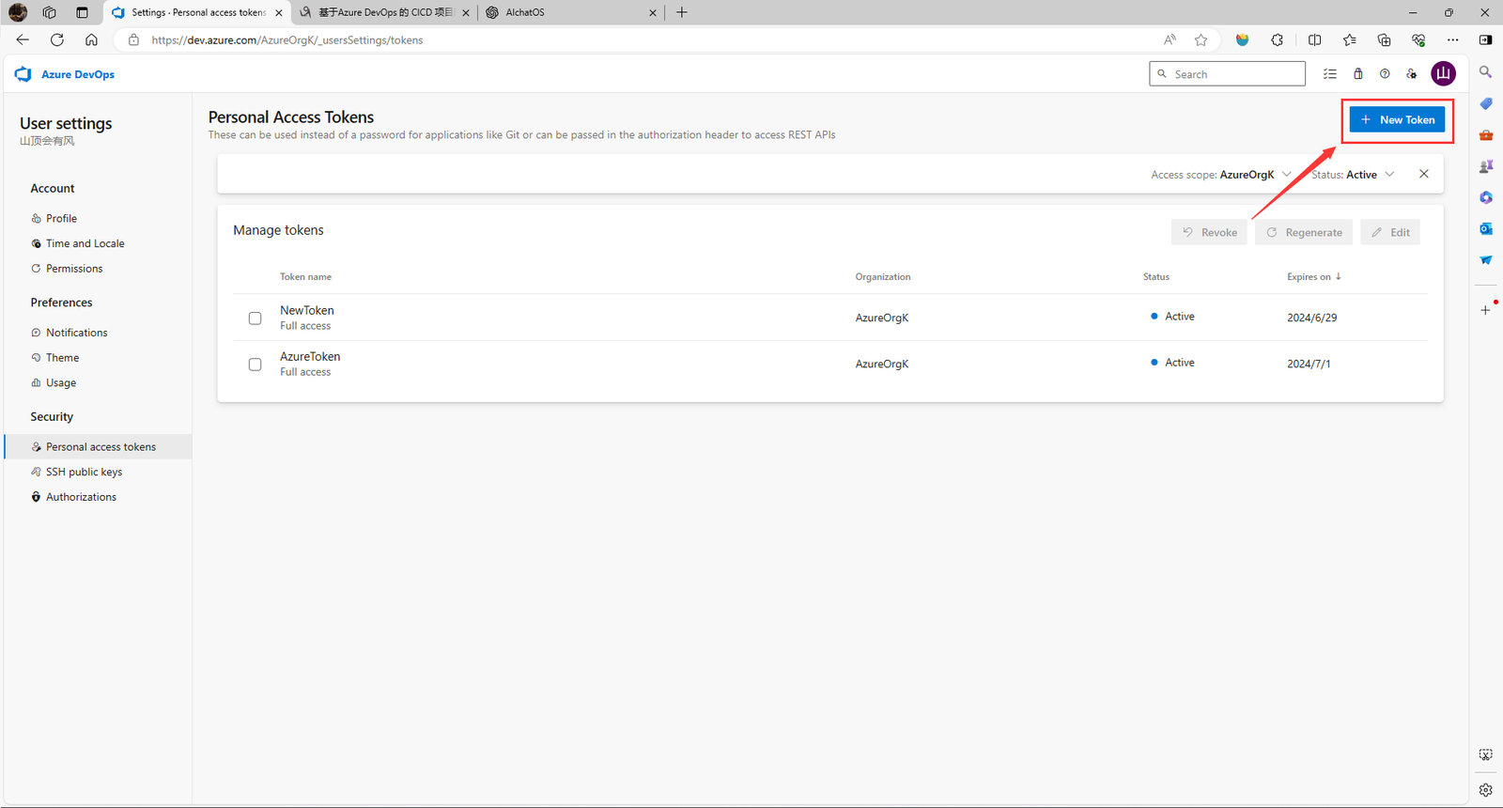Open Edge sidebar search icon
This screenshot has height=808, width=1503.
click(x=1485, y=71)
